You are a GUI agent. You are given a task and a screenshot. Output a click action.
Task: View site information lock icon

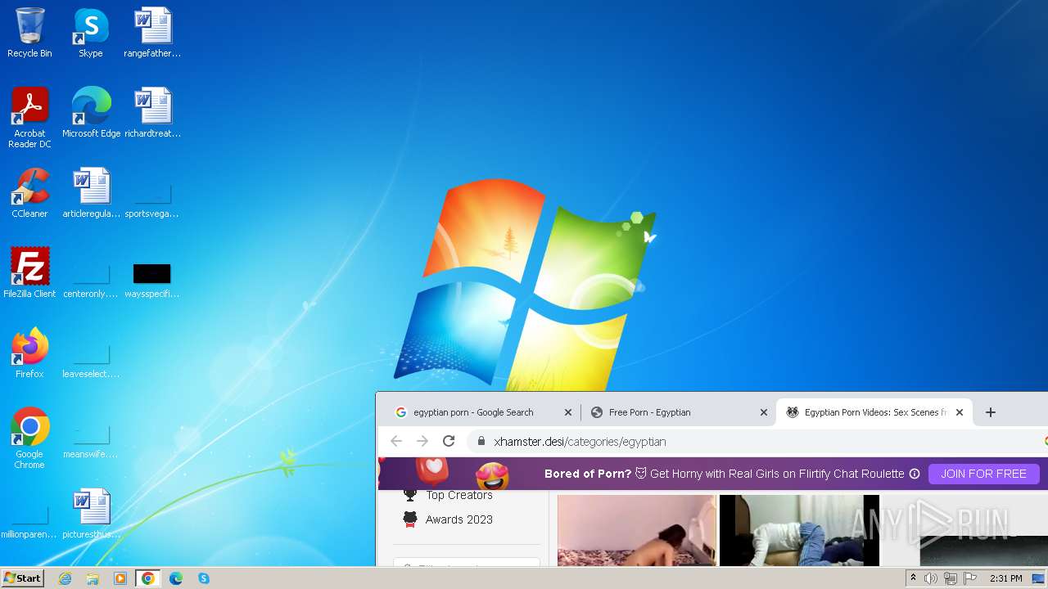(x=481, y=441)
